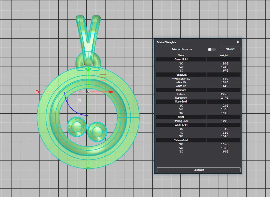Click the Green Gold category row
Image resolution: width=270 pixels, height=197 pixels.
(181, 59)
